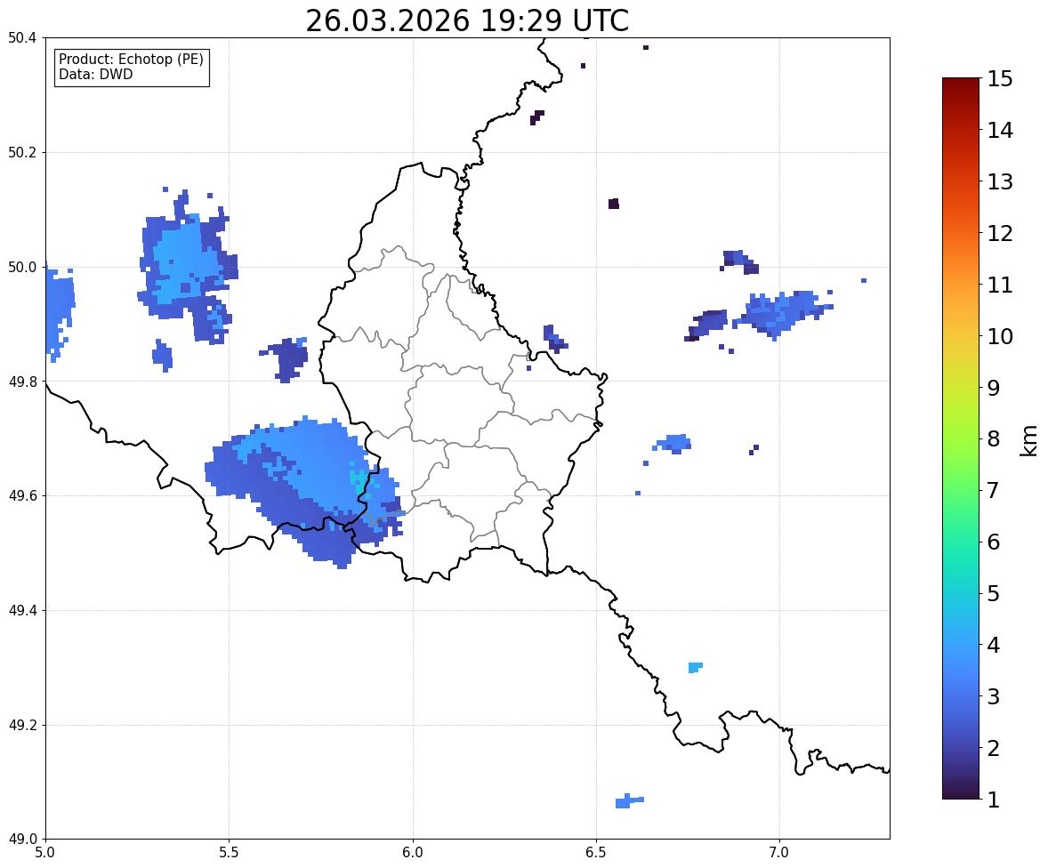The width and height of the screenshot is (1048, 868).
Task: Click colorbar tick label 5
Action: (993, 593)
